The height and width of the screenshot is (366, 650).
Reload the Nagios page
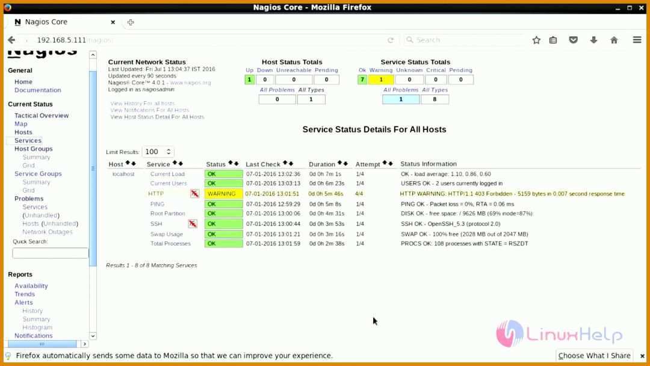(391, 40)
